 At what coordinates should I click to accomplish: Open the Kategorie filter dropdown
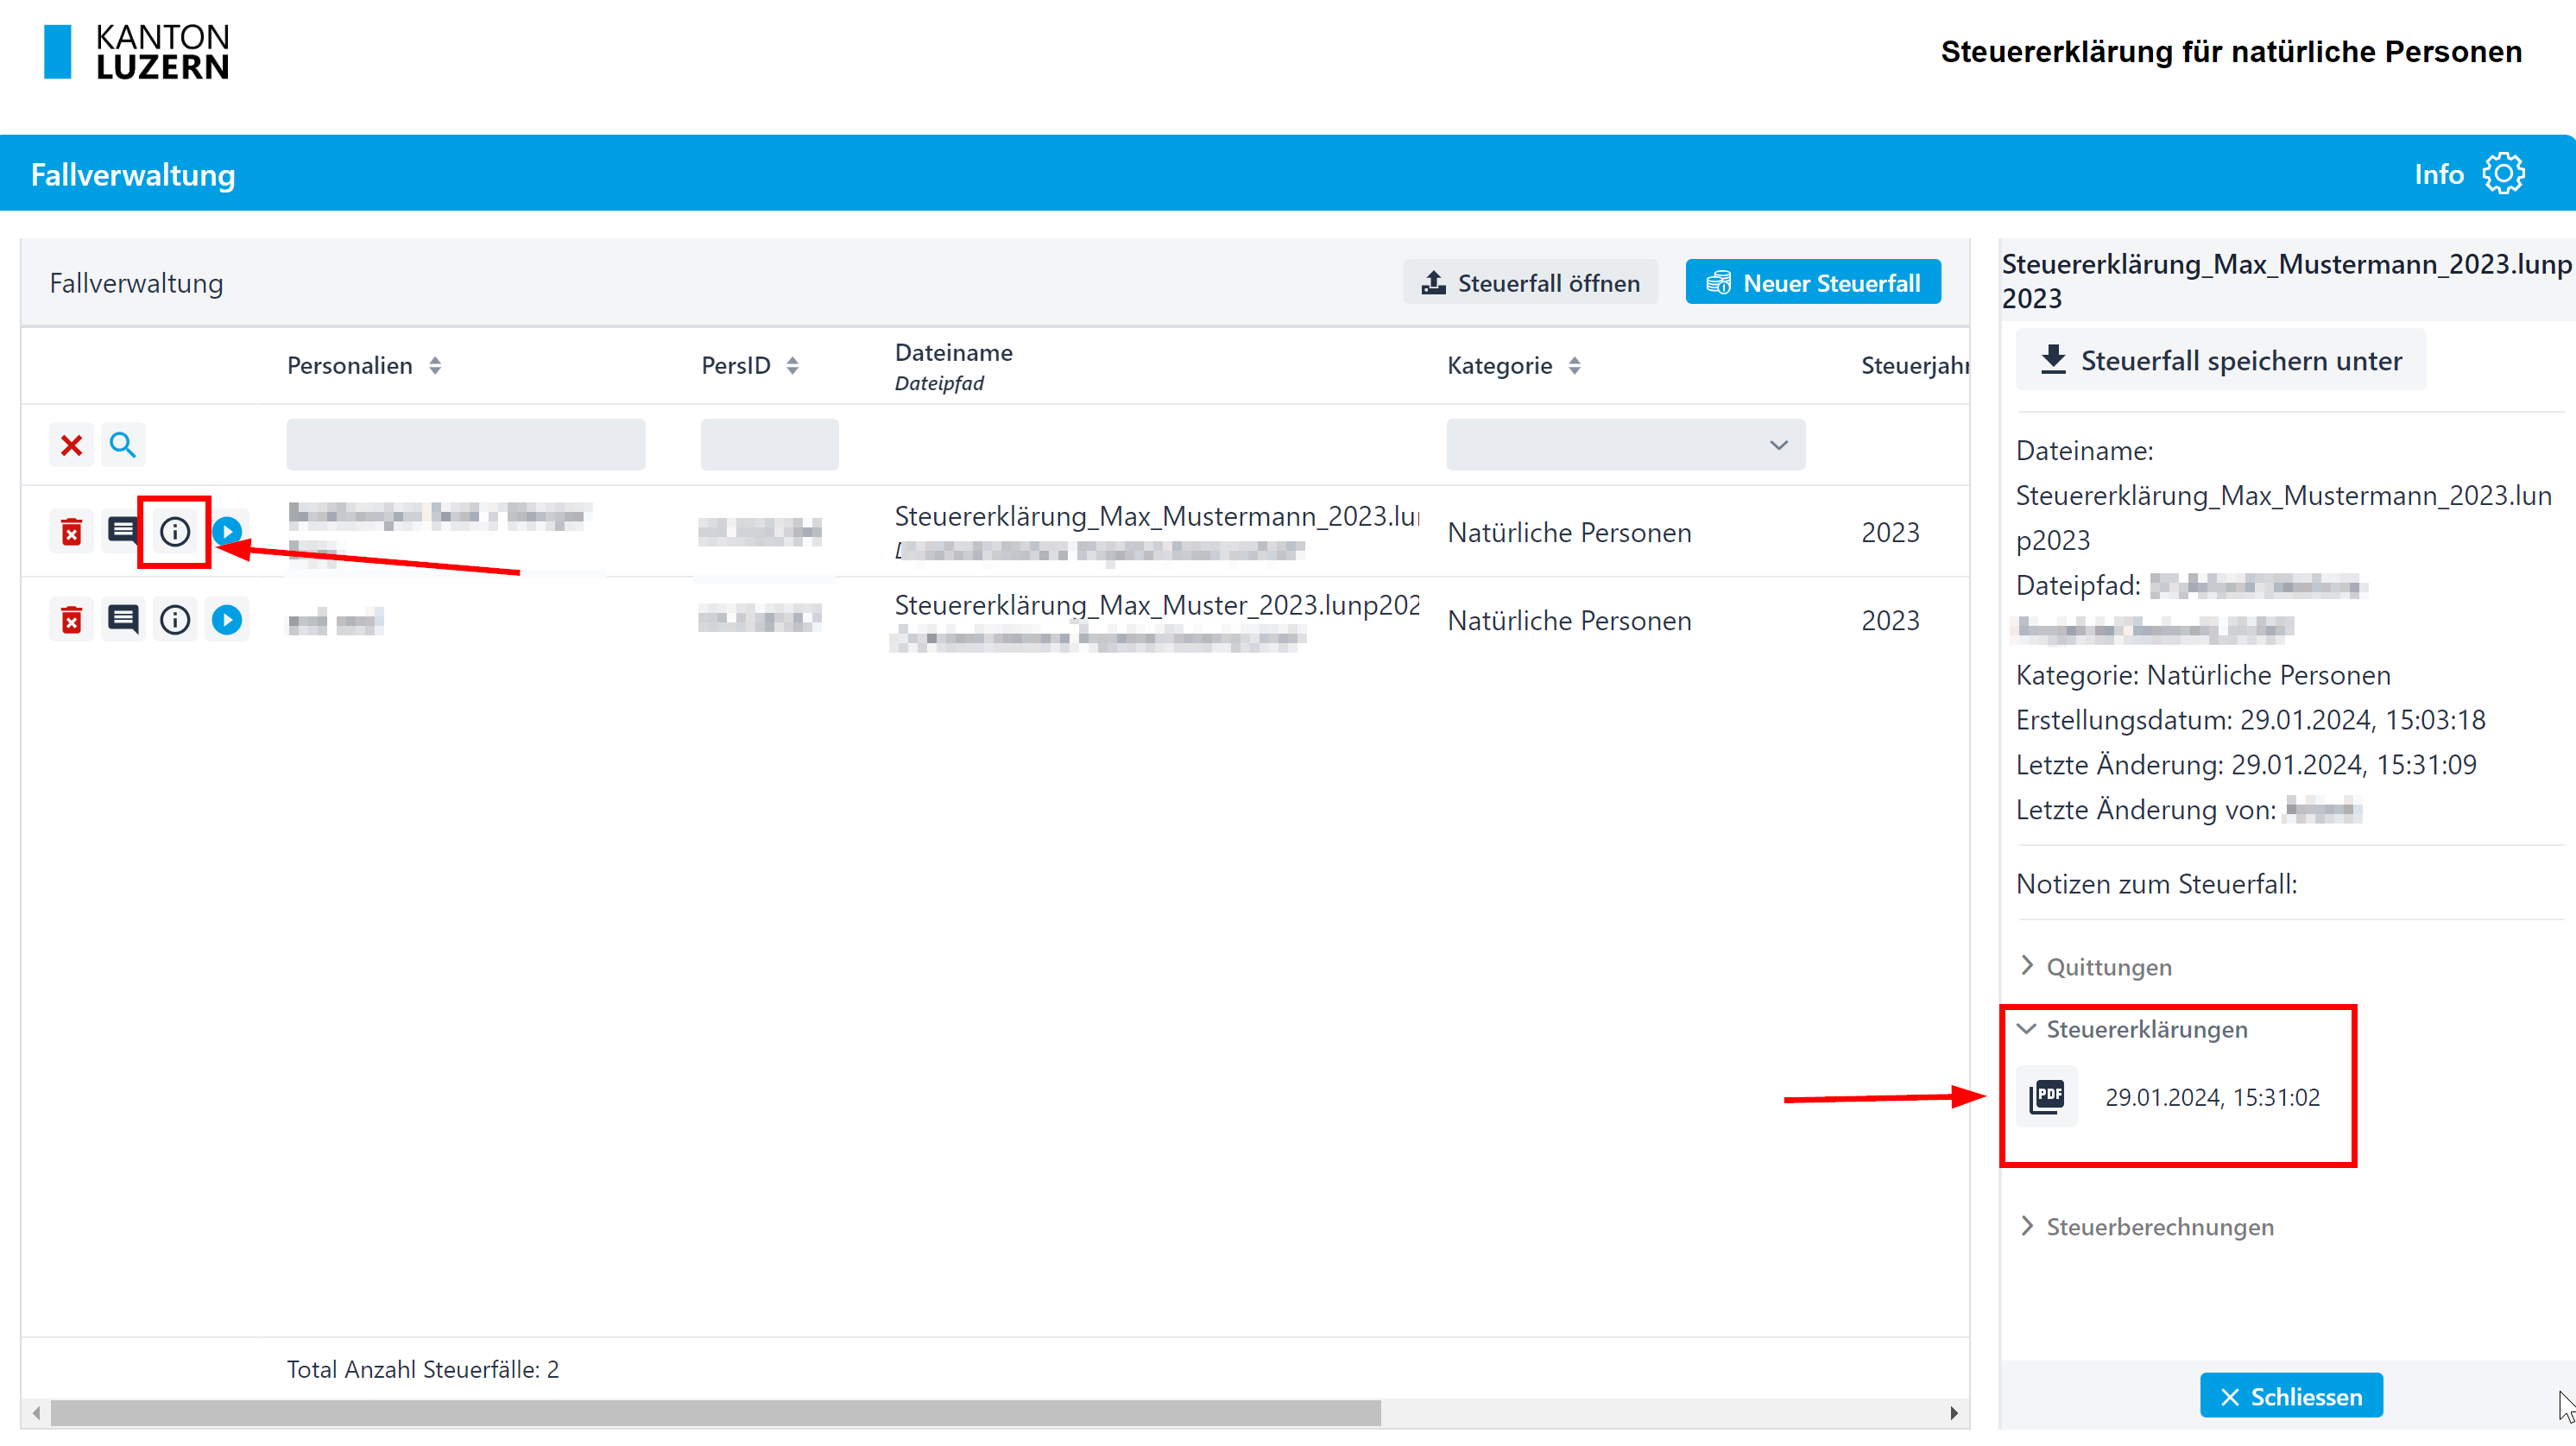coord(1625,445)
